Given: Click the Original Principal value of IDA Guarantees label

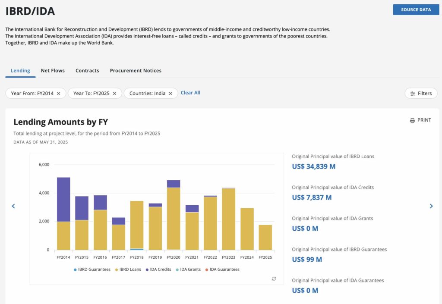Looking at the screenshot, I should click(x=338, y=280).
